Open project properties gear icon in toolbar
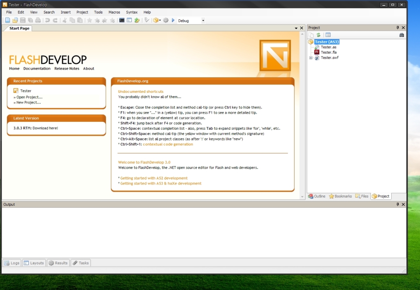This screenshot has height=290, width=420. tap(166, 20)
